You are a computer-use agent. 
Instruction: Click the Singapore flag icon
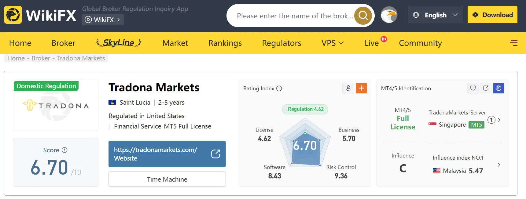[432, 125]
